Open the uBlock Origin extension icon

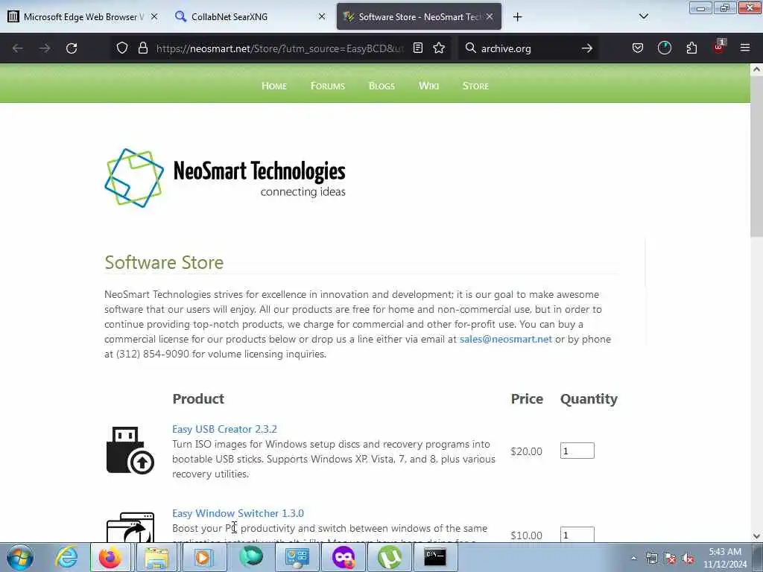[x=718, y=47]
